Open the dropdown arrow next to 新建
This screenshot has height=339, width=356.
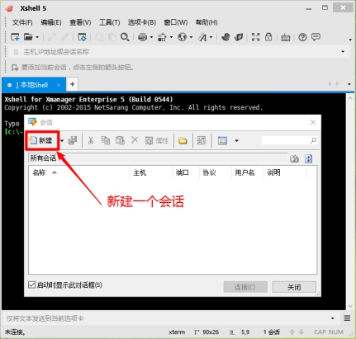pos(62,141)
